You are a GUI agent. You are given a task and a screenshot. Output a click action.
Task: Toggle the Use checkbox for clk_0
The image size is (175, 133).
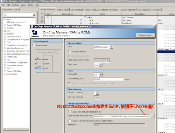tap(48, 17)
